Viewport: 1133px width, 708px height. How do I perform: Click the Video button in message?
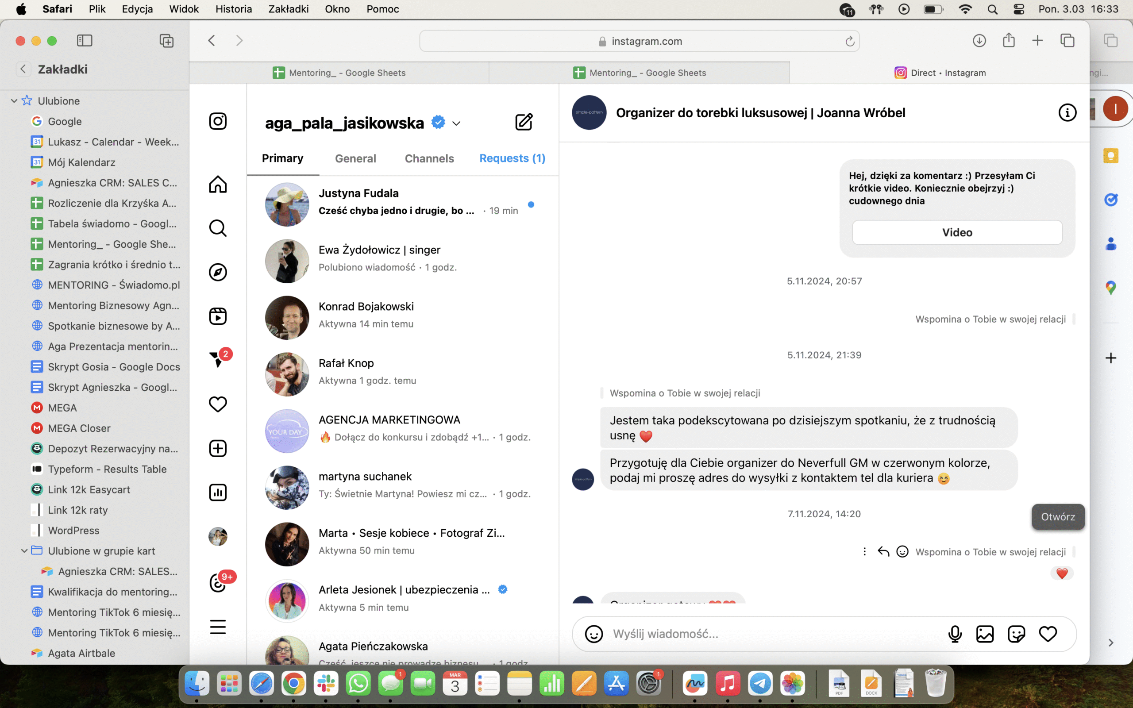click(957, 233)
